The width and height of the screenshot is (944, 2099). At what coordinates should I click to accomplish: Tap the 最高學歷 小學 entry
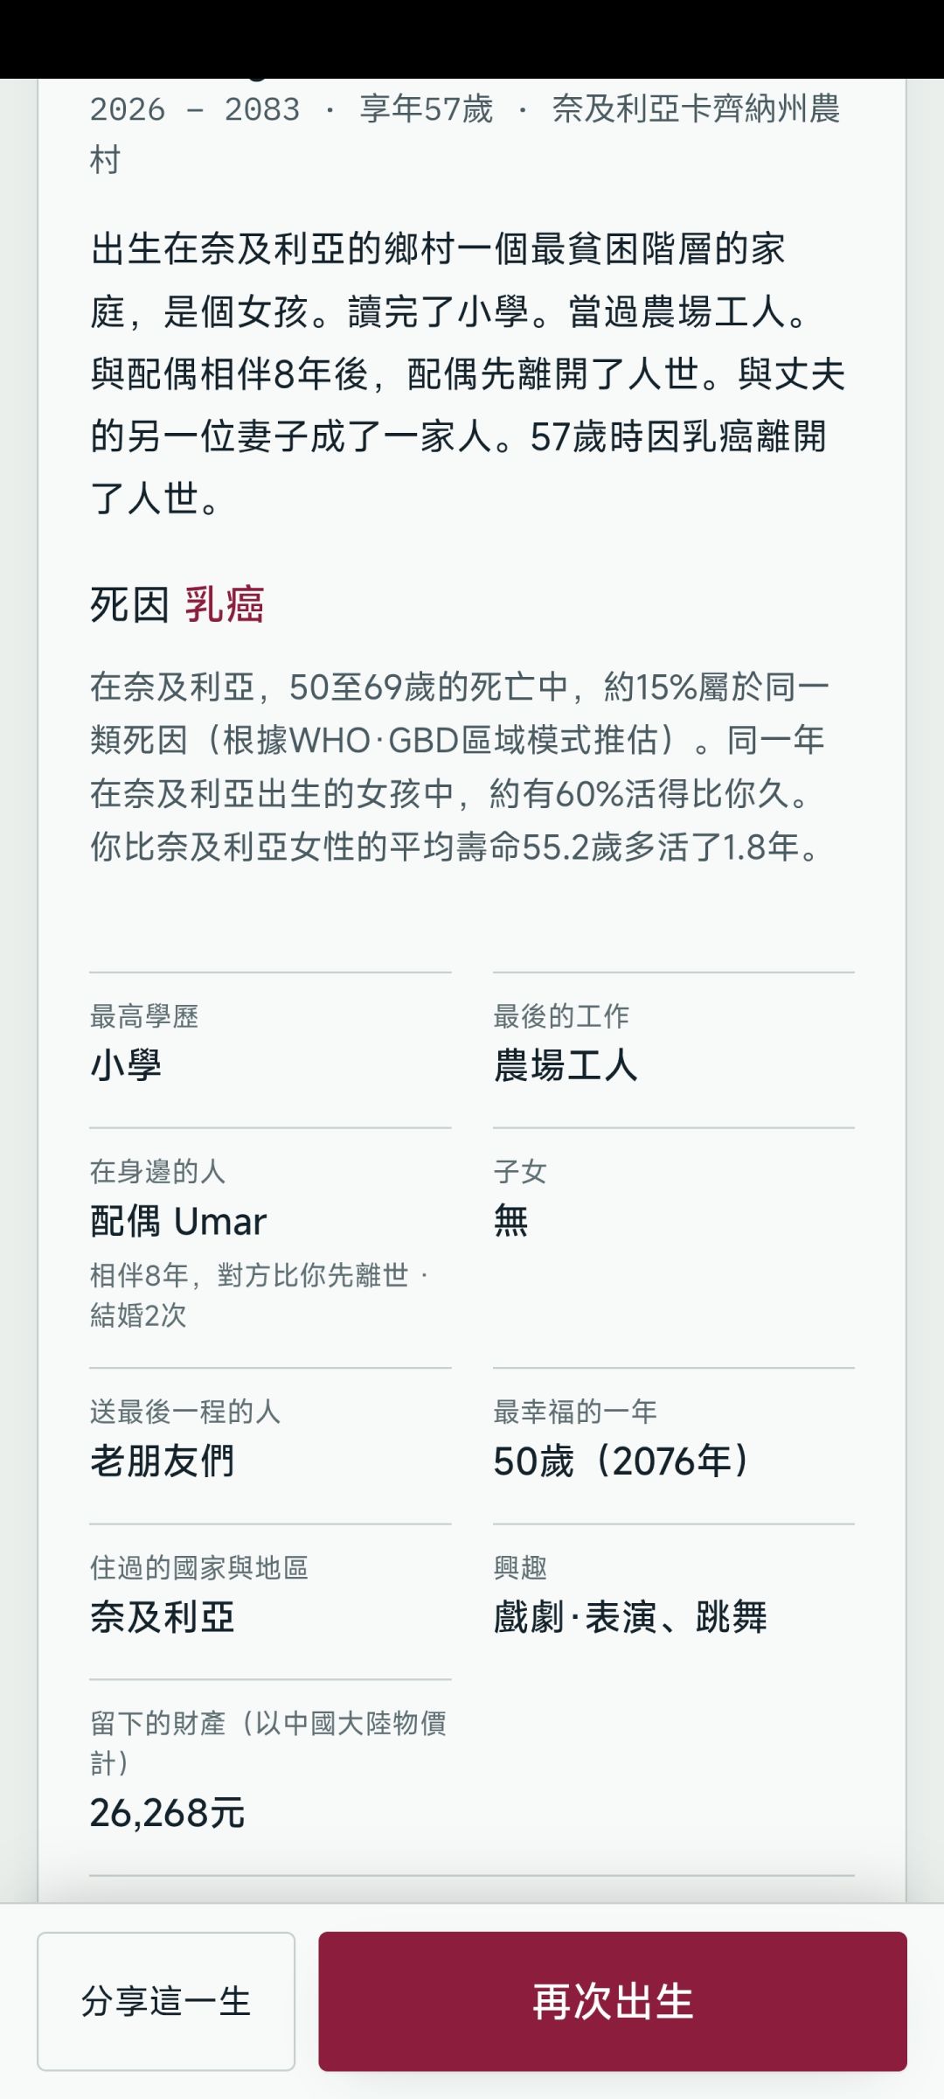coord(270,1049)
